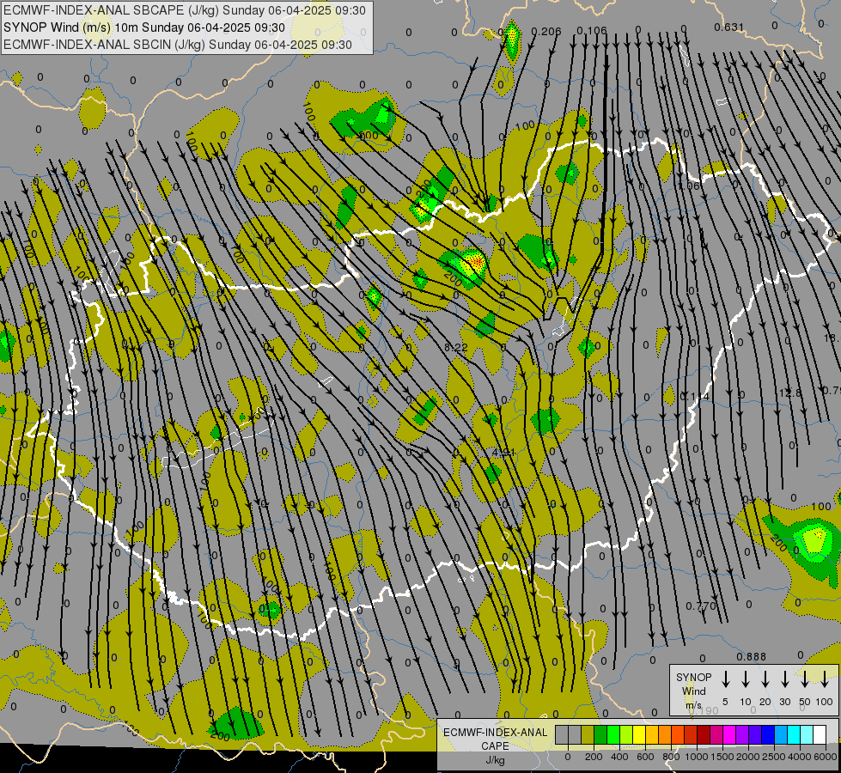This screenshot has width=841, height=773.
Task: Click the '2500' tick label on CAPE scale
Action: [774, 757]
